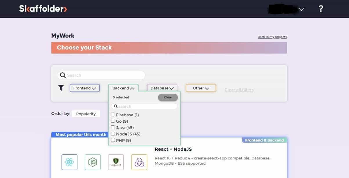Expand the Other filter dropdown

click(x=201, y=88)
